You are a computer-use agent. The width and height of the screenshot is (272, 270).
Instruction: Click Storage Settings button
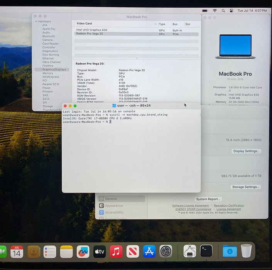click(x=246, y=187)
